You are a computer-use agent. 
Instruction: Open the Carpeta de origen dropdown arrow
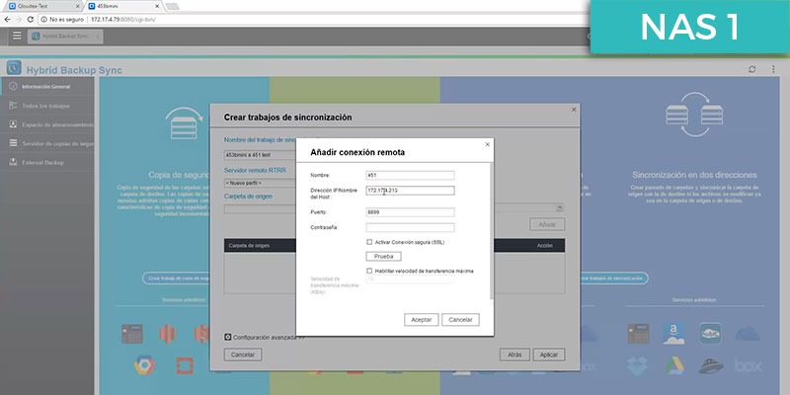point(560,207)
